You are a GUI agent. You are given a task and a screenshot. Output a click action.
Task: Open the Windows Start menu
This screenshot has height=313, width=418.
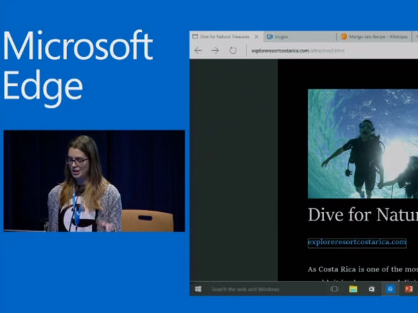click(199, 289)
